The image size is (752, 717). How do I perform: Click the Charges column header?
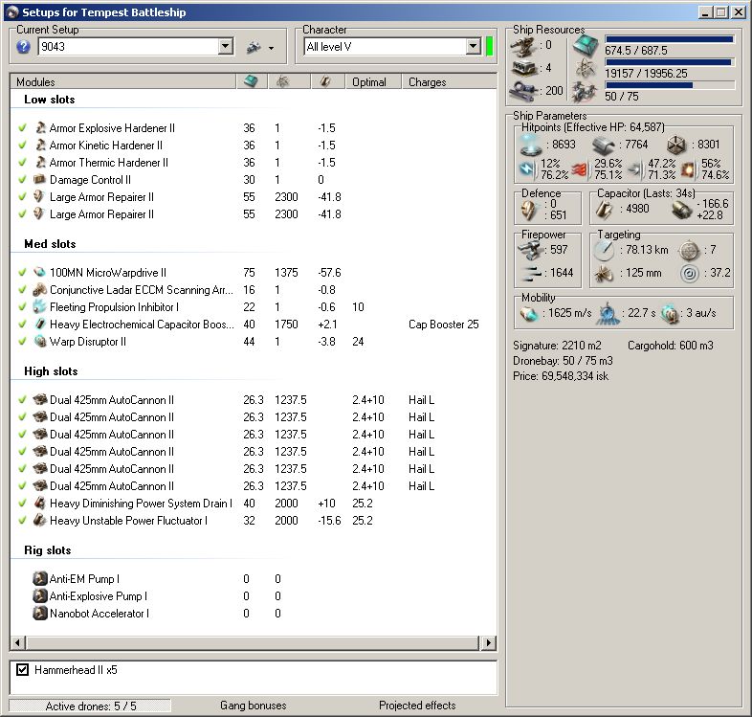click(x=449, y=82)
